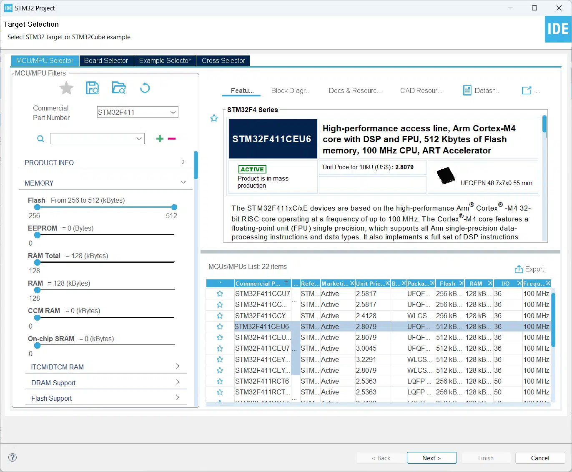Screen dimensions: 572x472
Task: Click the CCM RAM slider handle
Action: point(38,317)
